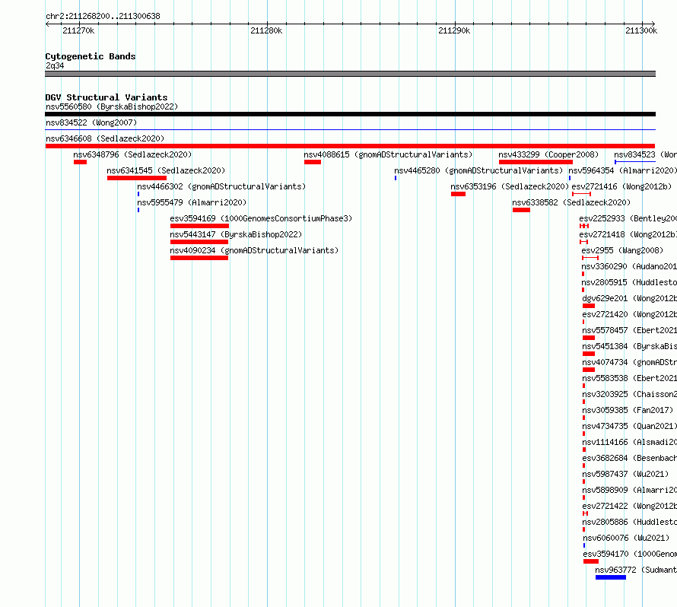Open nsv6060076 (Wu2021) label
Image resolution: width=677 pixels, height=607 pixels.
[626, 538]
